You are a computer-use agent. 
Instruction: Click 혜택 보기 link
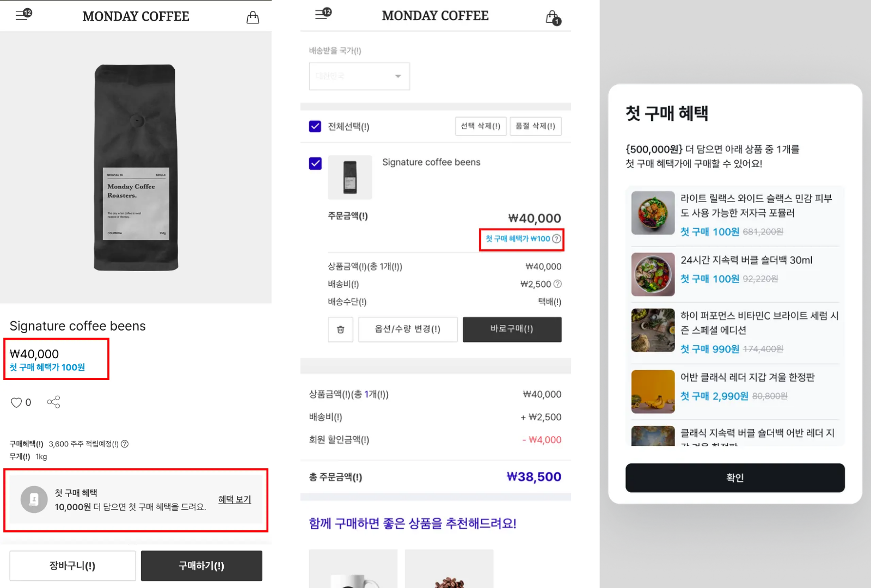235,499
